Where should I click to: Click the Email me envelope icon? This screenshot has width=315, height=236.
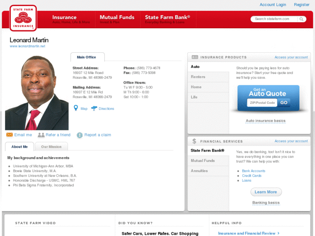[x=10, y=135]
